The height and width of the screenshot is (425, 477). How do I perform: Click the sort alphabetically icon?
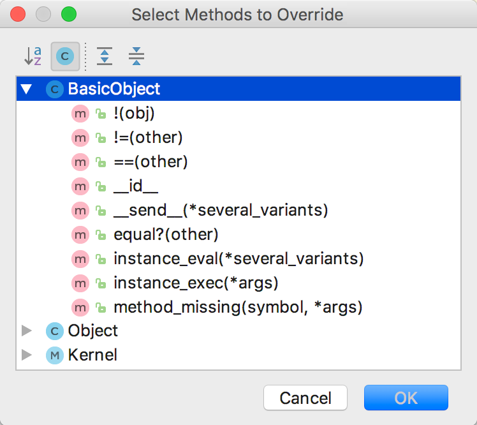coord(33,56)
